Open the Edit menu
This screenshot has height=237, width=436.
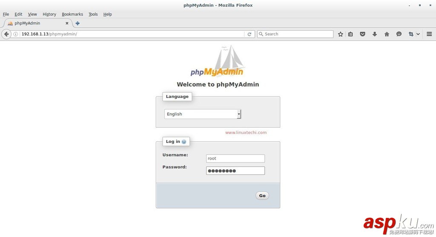[18, 14]
